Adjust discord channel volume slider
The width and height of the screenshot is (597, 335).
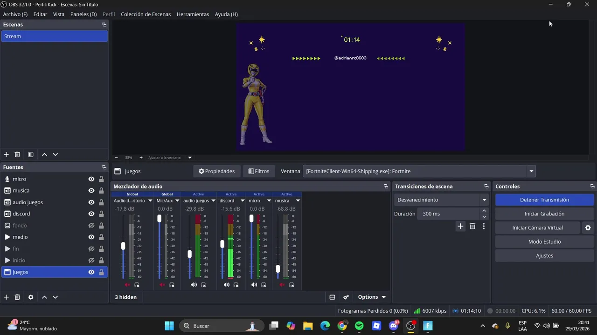pyautogui.click(x=222, y=244)
